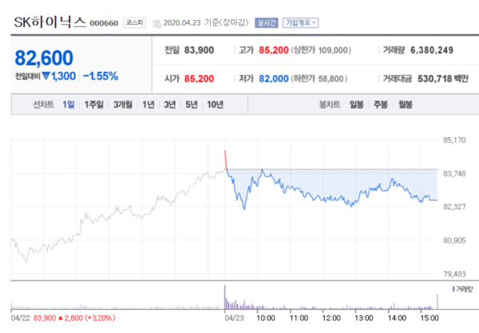This screenshot has height=333, width=479.
Task: Click the 거래대금 value 530,718 백만
Action: tap(443, 79)
